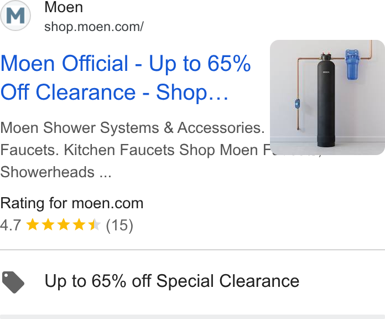Image resolution: width=385 pixels, height=319 pixels.
Task: Click the third gold rating star
Action: 64,225
